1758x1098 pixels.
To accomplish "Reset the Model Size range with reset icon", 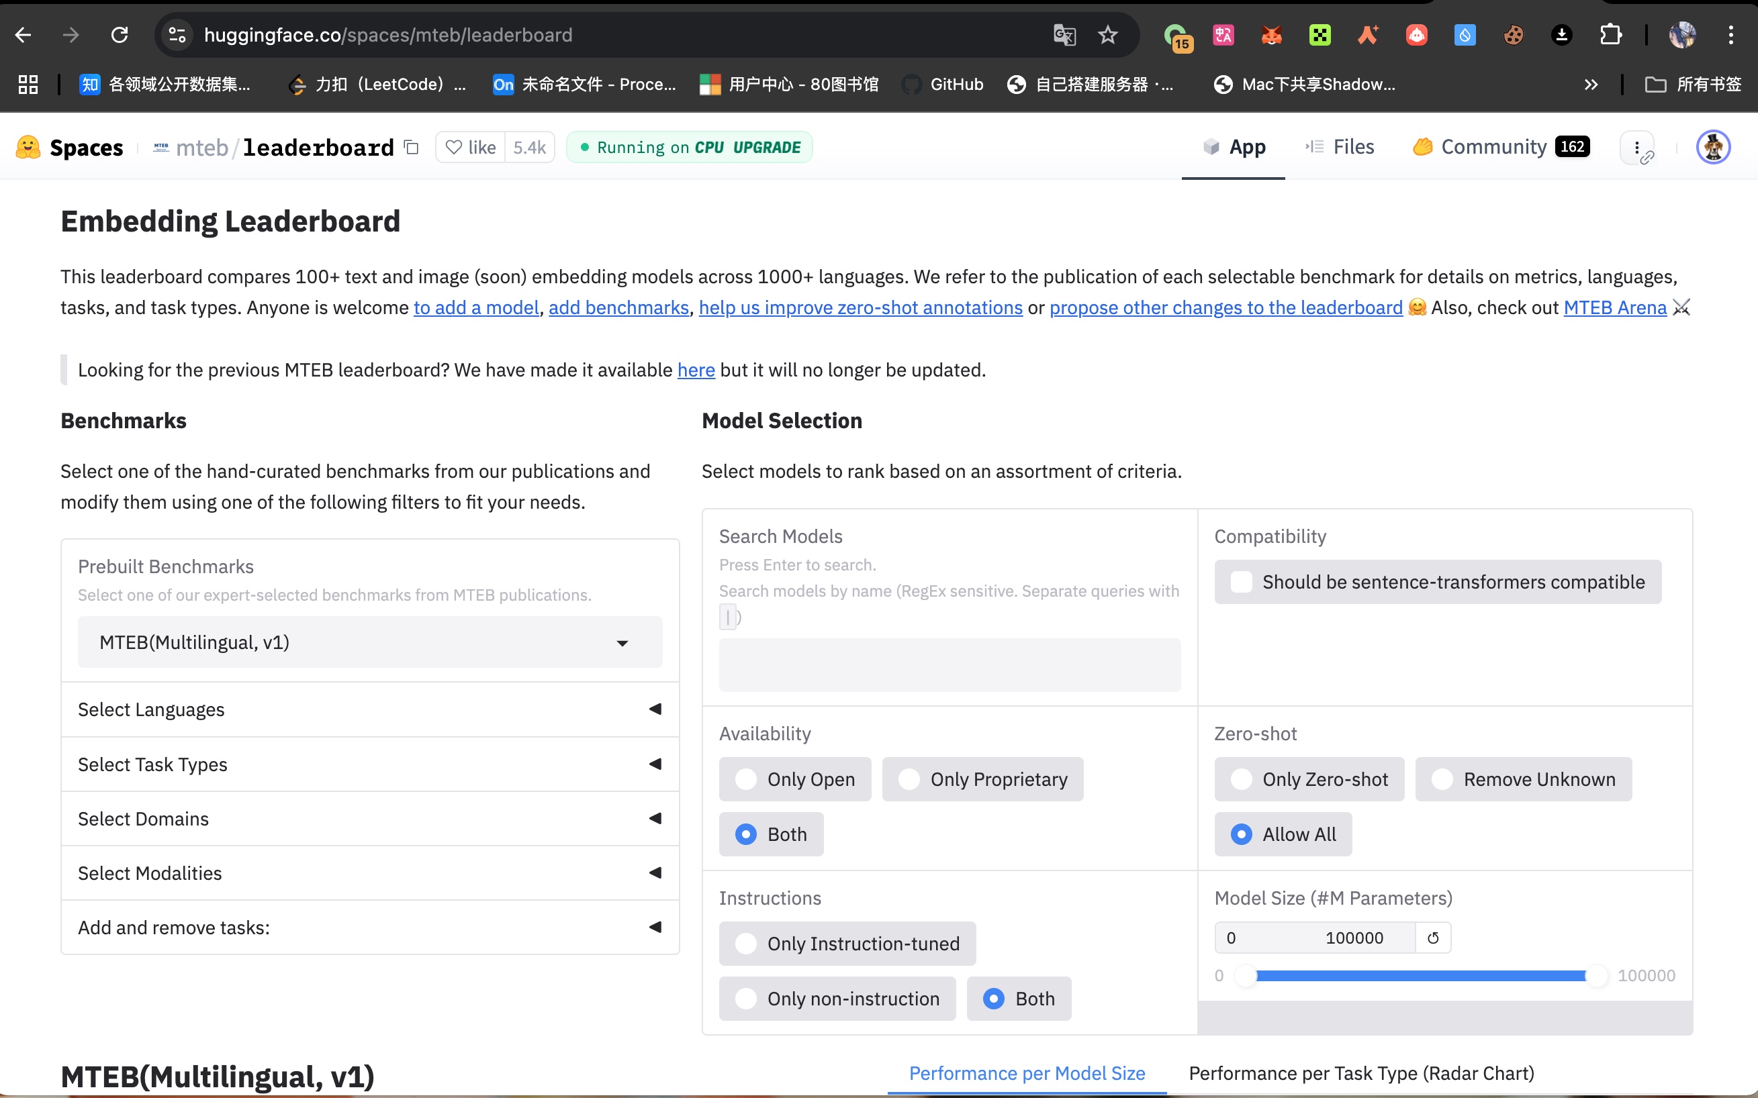I will point(1432,938).
